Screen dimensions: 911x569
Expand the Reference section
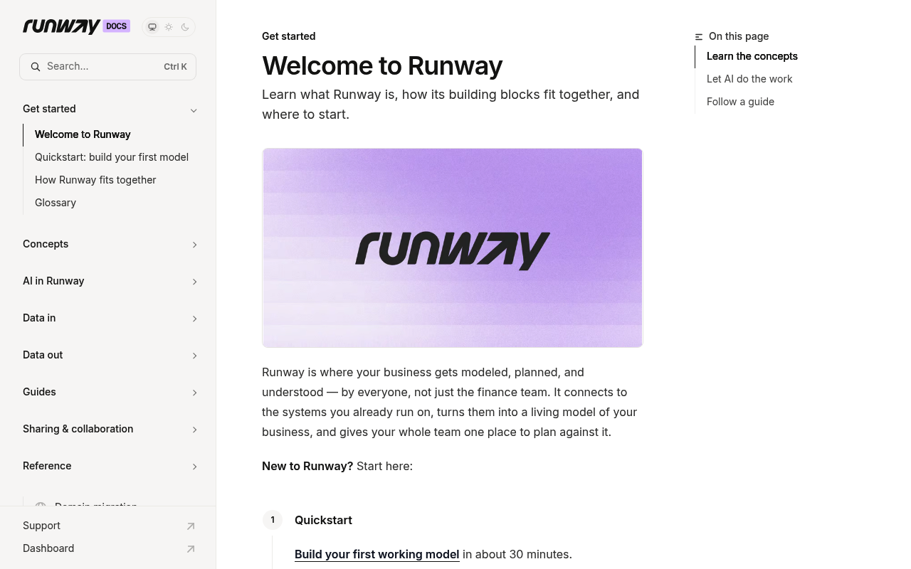(x=110, y=466)
